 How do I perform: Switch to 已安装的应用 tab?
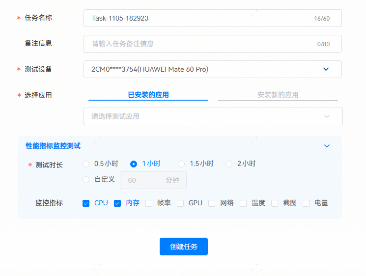[148, 95]
